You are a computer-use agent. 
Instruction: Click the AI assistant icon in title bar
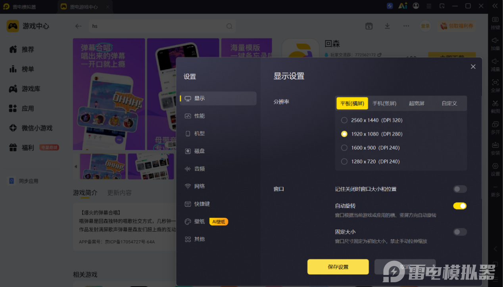(403, 6)
